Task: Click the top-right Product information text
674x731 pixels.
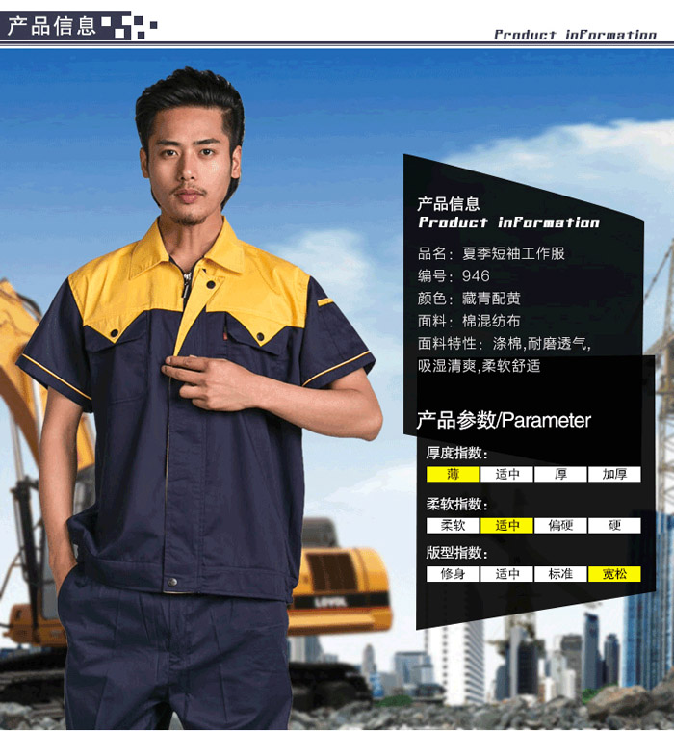Action: [575, 35]
